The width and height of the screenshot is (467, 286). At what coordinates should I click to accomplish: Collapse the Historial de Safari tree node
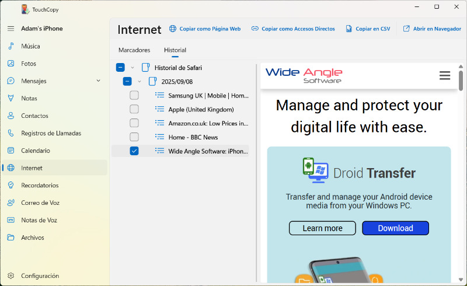click(133, 68)
